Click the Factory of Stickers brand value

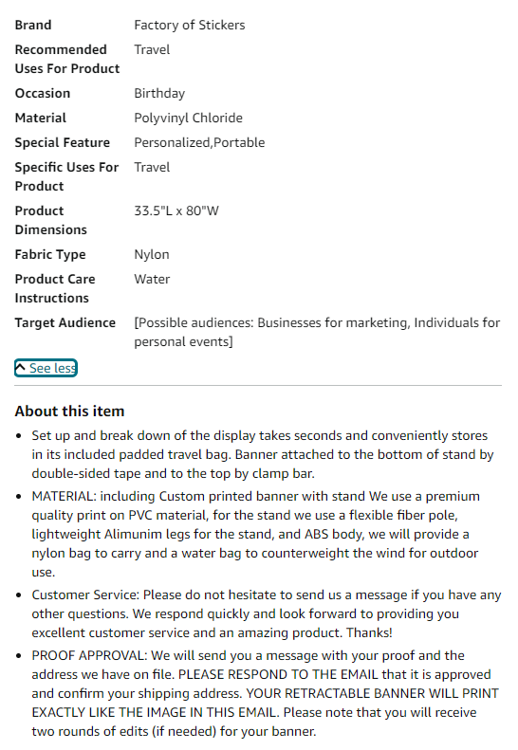190,25
